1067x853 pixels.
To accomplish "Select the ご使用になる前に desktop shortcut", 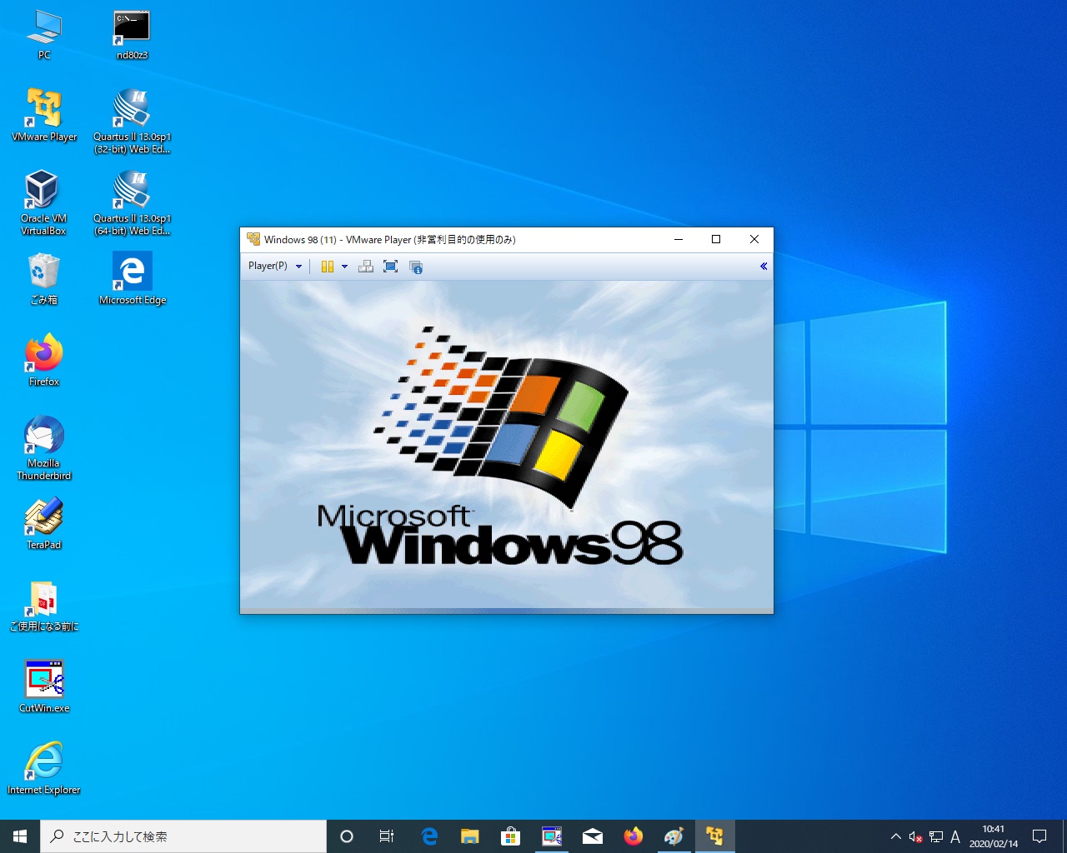I will tap(44, 606).
